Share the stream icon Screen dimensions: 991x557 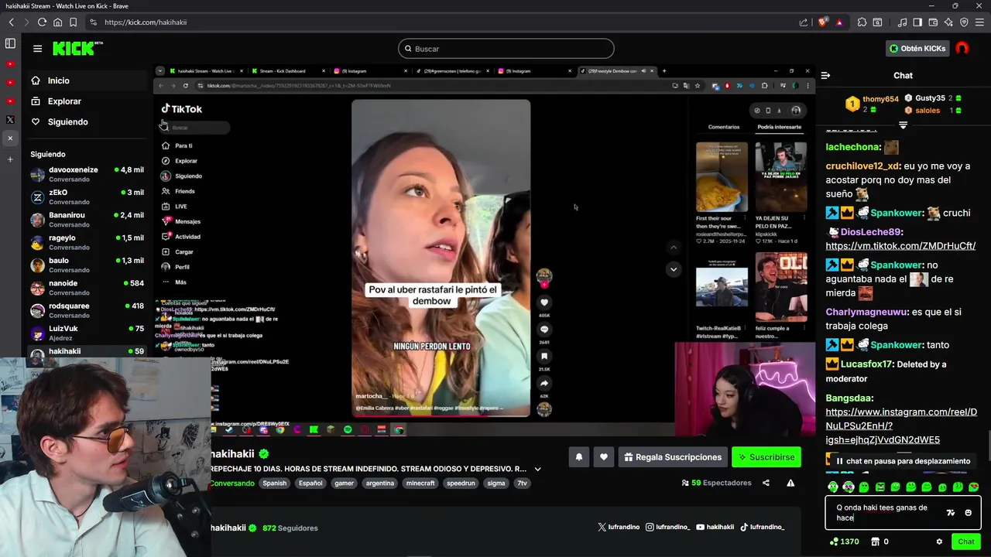(766, 483)
